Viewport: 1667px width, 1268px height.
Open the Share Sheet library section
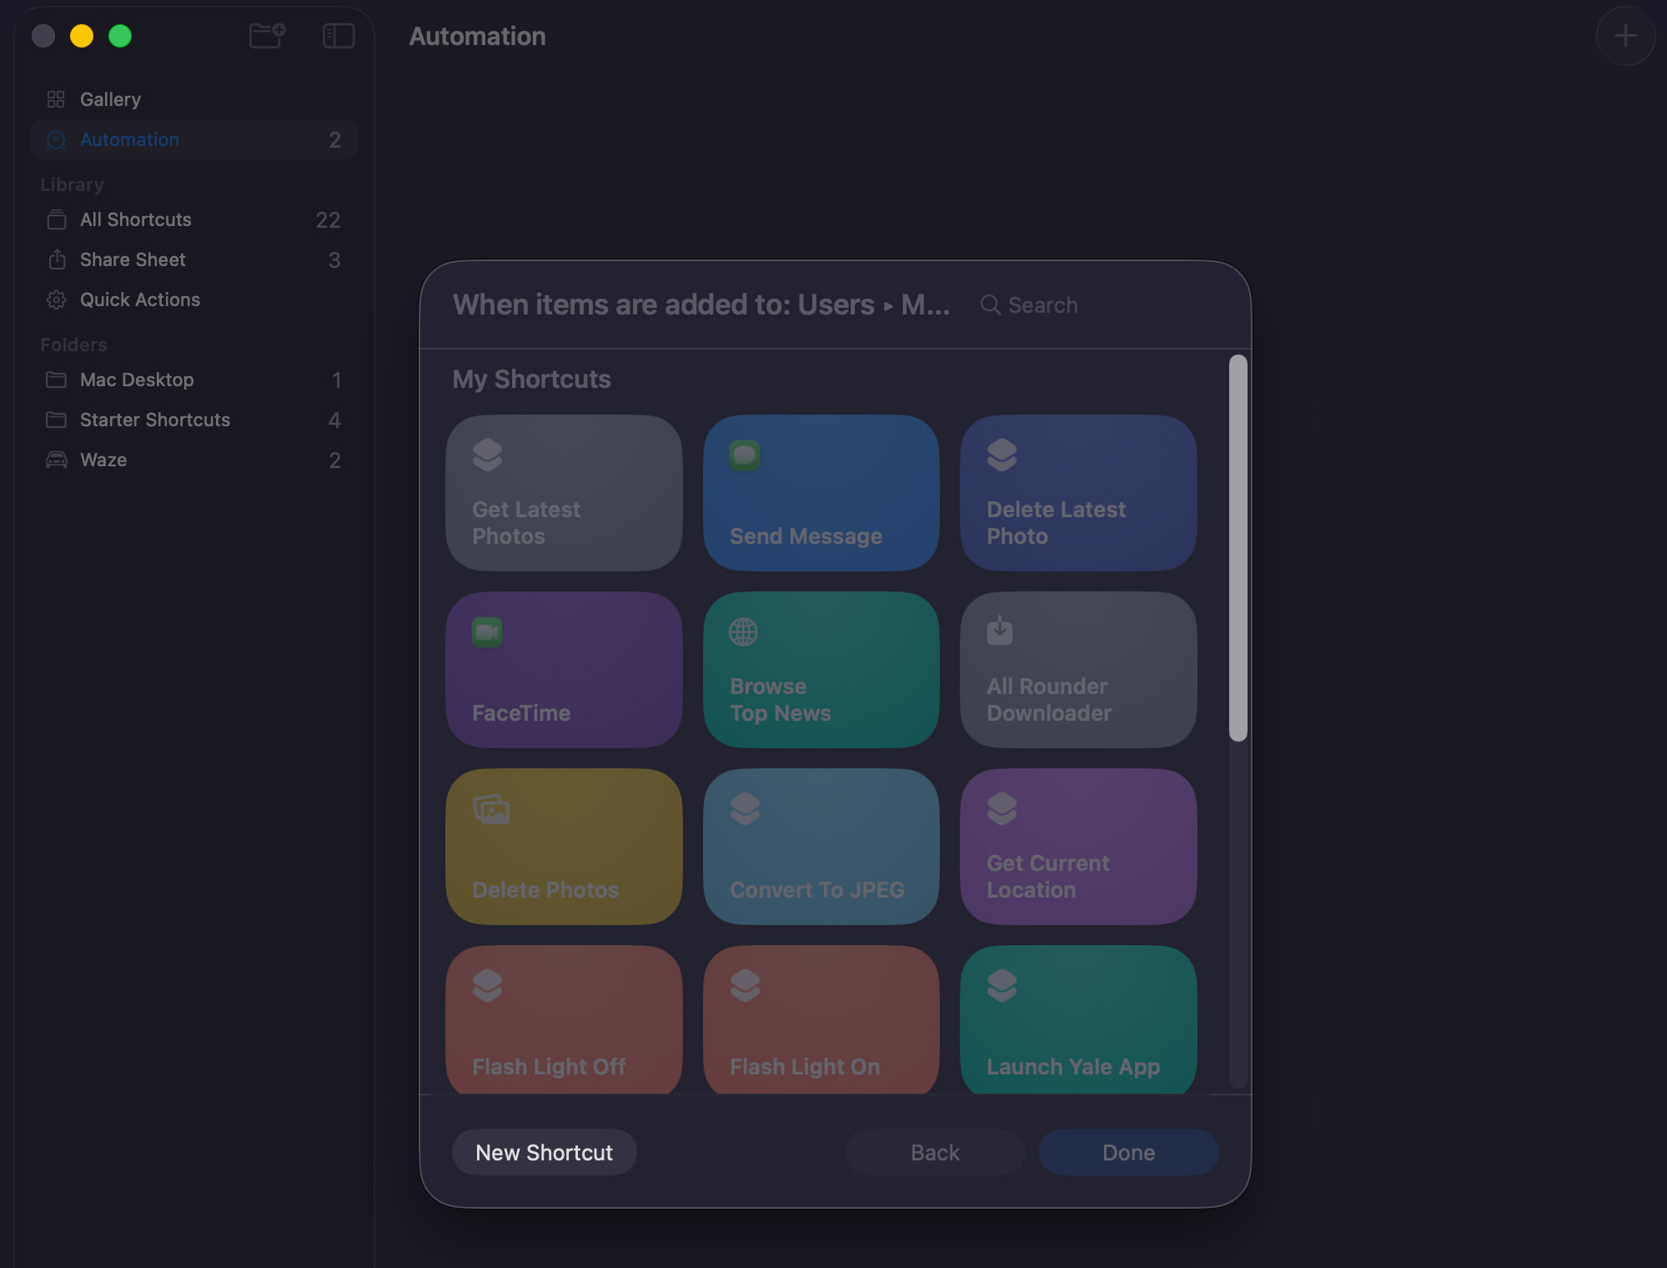(133, 259)
